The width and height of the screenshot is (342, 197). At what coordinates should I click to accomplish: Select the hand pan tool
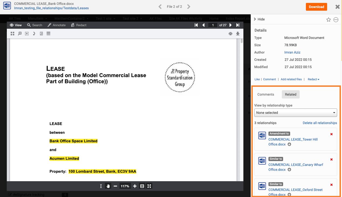click(108, 186)
